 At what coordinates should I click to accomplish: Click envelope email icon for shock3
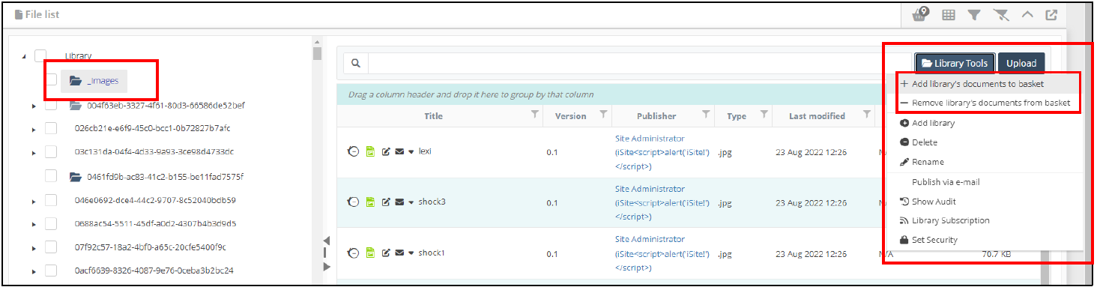coord(400,202)
